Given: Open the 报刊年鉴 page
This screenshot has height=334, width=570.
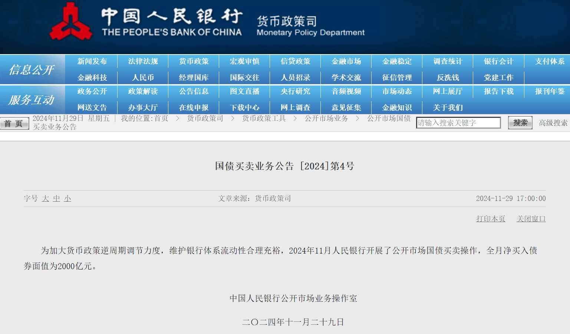Looking at the screenshot, I should (550, 92).
